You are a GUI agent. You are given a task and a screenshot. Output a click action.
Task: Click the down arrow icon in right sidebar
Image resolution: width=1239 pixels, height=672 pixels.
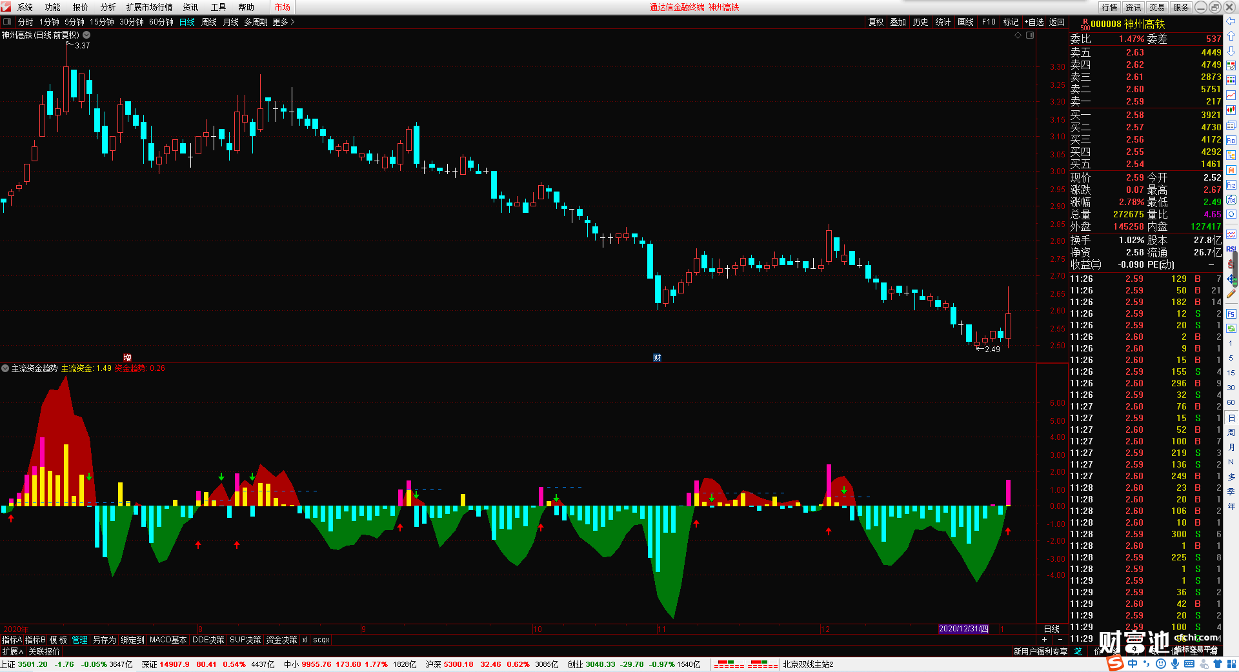point(1231,50)
